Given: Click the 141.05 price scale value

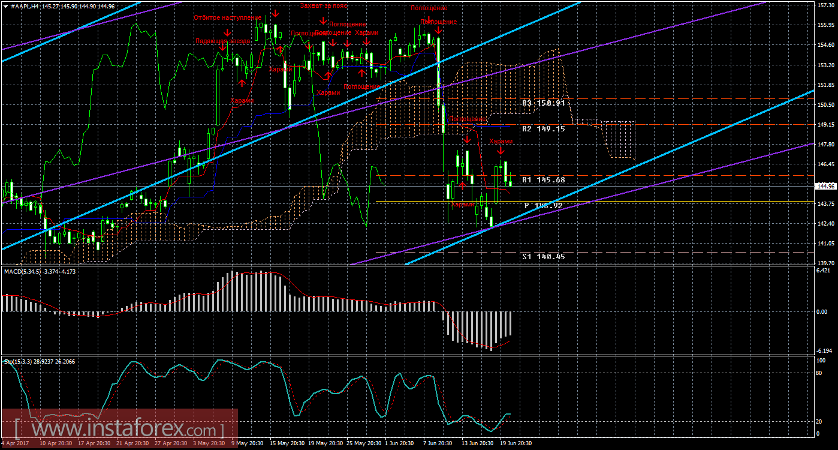Looking at the screenshot, I should click(x=826, y=243).
